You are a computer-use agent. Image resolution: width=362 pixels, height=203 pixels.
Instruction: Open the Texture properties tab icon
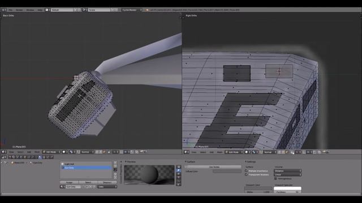pos(44,157)
